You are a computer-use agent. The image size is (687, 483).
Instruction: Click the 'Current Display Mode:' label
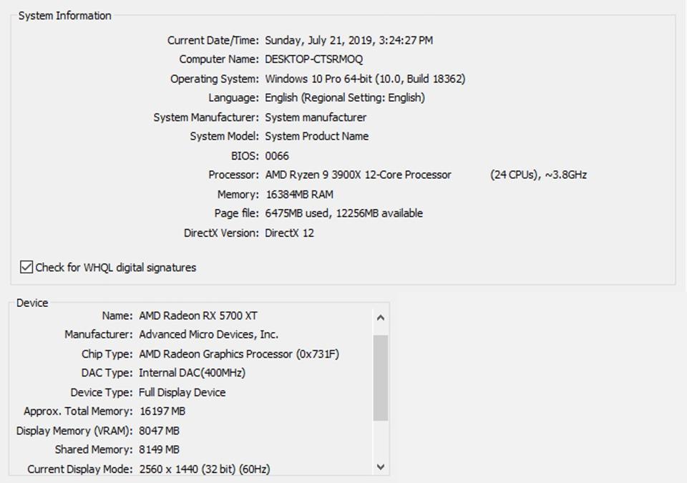click(79, 469)
